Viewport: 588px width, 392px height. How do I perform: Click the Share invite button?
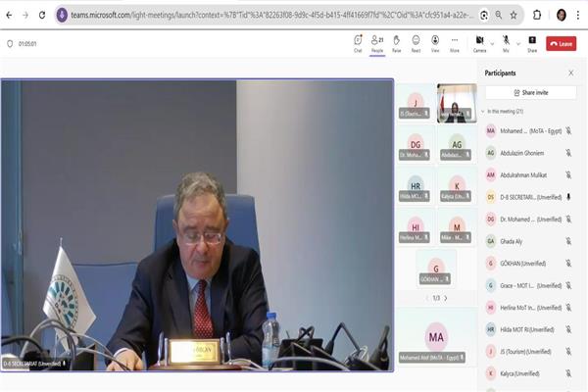531,92
